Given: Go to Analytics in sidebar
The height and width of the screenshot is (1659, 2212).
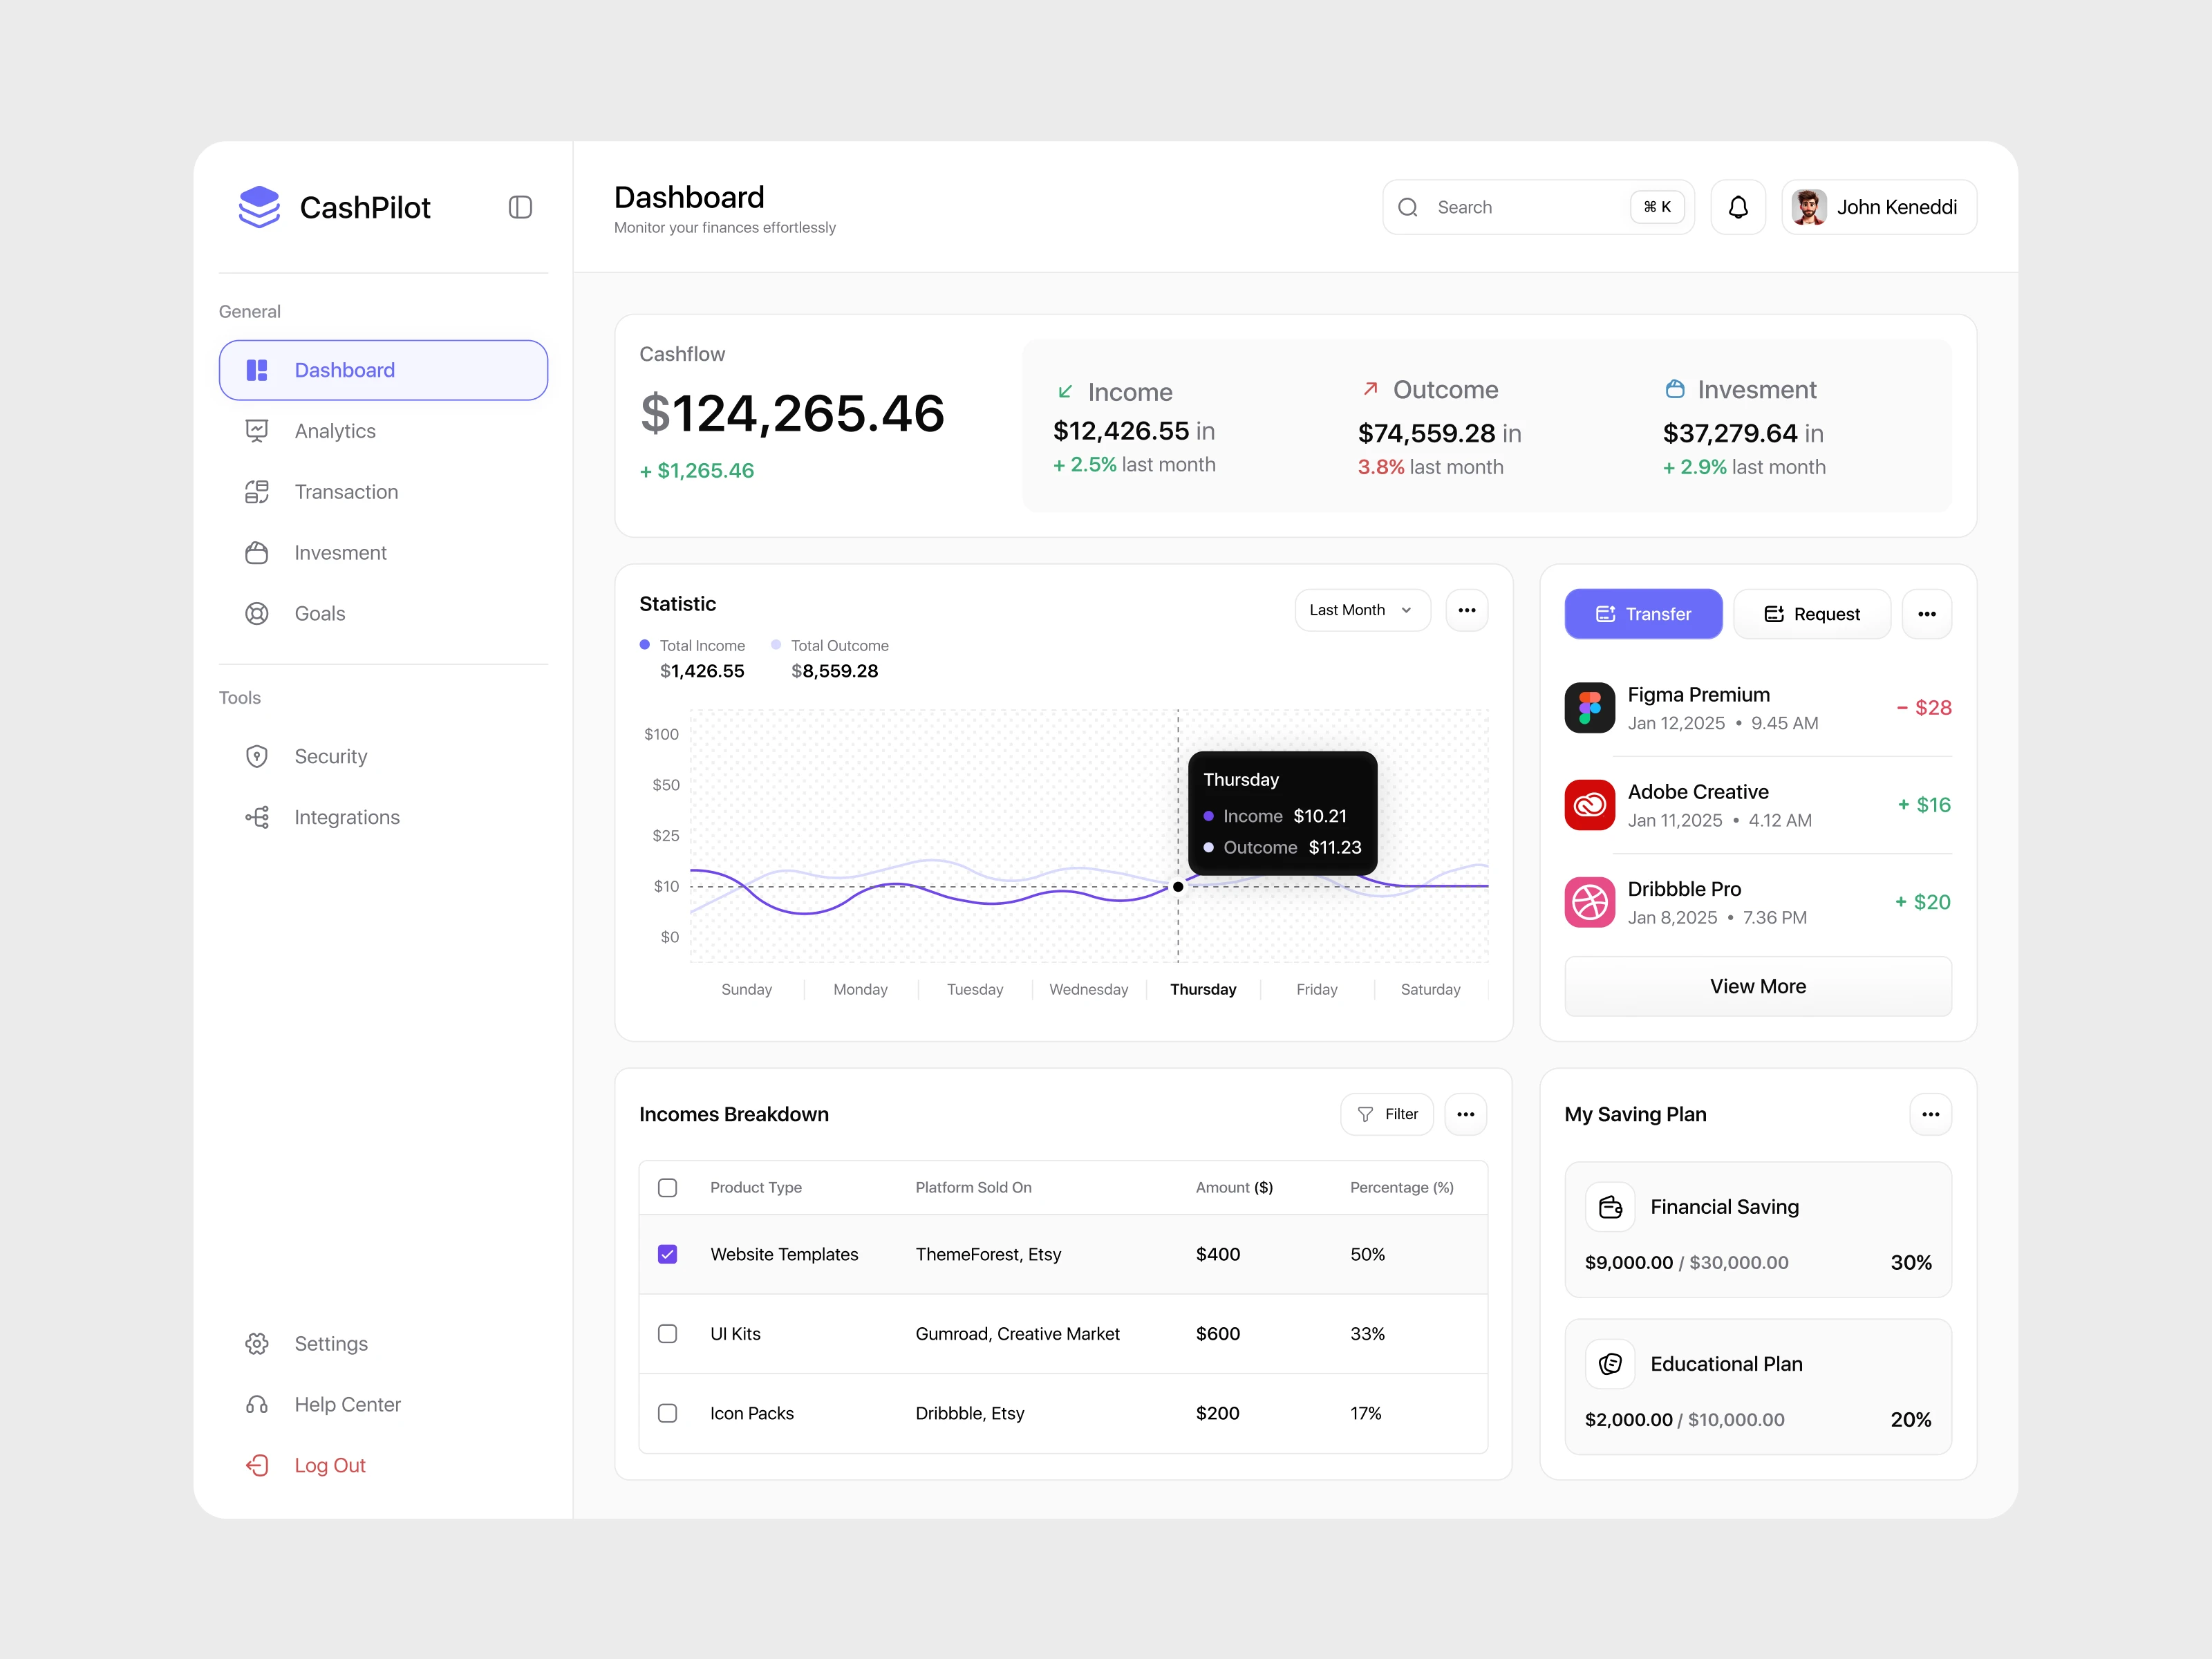Looking at the screenshot, I should pos(335,431).
